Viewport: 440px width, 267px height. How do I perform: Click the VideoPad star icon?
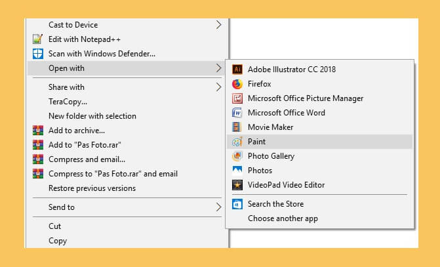237,185
